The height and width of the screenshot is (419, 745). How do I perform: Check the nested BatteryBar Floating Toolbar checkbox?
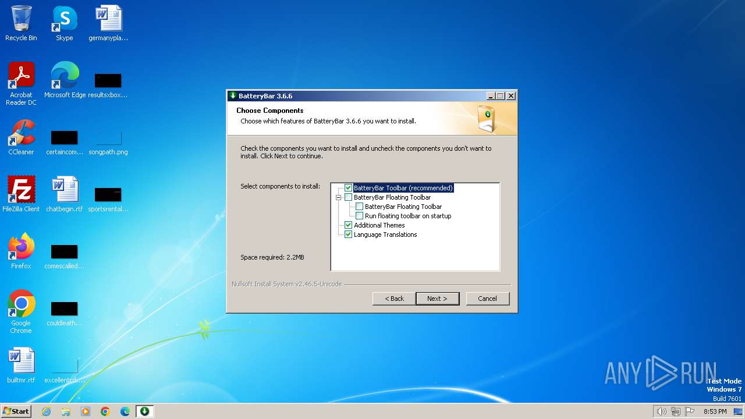[x=359, y=207]
